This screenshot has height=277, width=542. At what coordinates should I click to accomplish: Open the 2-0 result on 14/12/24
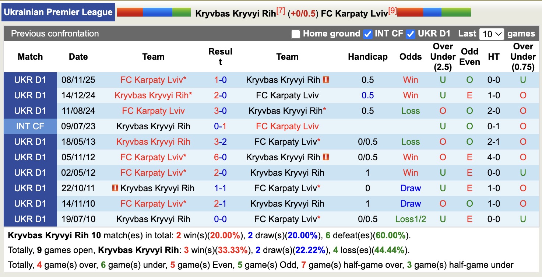[220, 95]
